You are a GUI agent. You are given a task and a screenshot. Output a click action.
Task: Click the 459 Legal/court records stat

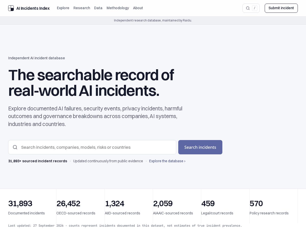point(217,207)
